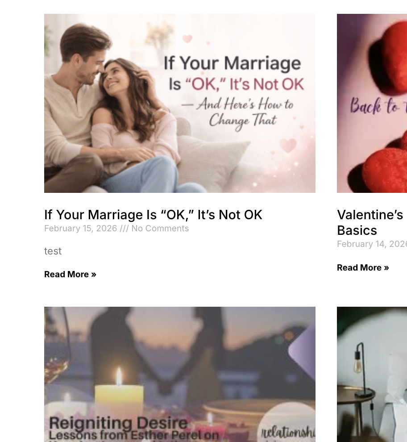This screenshot has height=442, width=407.
Task: Open the "If Your Marriage Is OK" title link
Action: (x=153, y=215)
